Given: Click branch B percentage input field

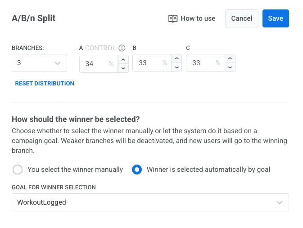Looking at the screenshot, I should click(x=149, y=63).
